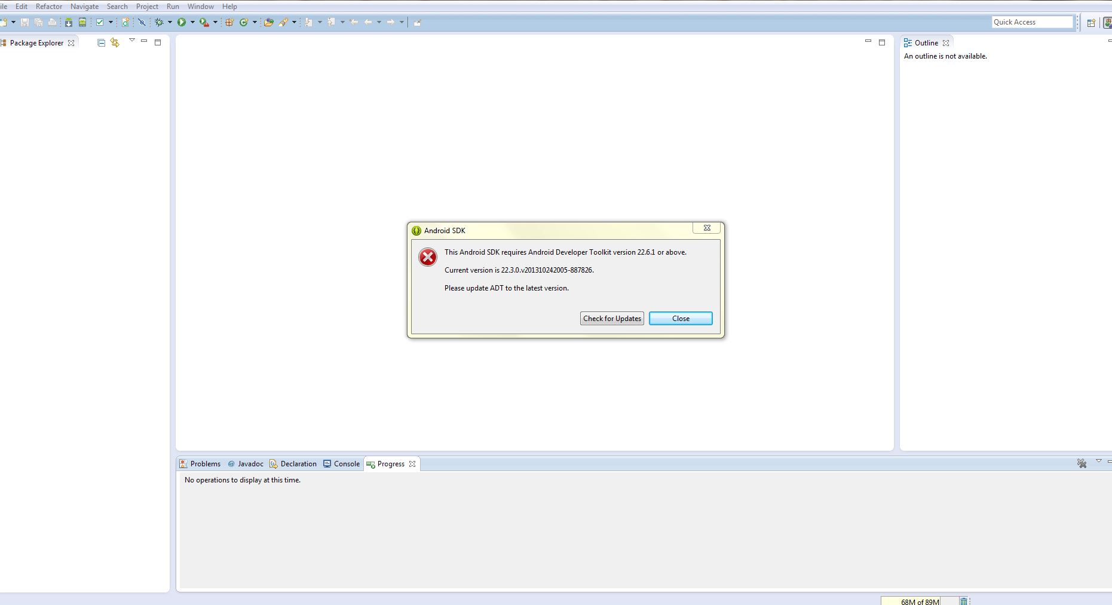This screenshot has width=1112, height=605.
Task: Click the new Android XML file icon
Action: tap(125, 22)
